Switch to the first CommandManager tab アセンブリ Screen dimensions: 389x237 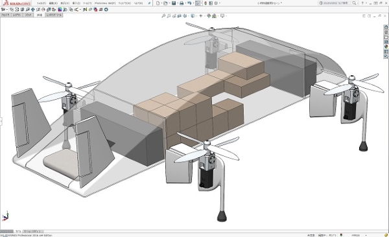point(5,15)
